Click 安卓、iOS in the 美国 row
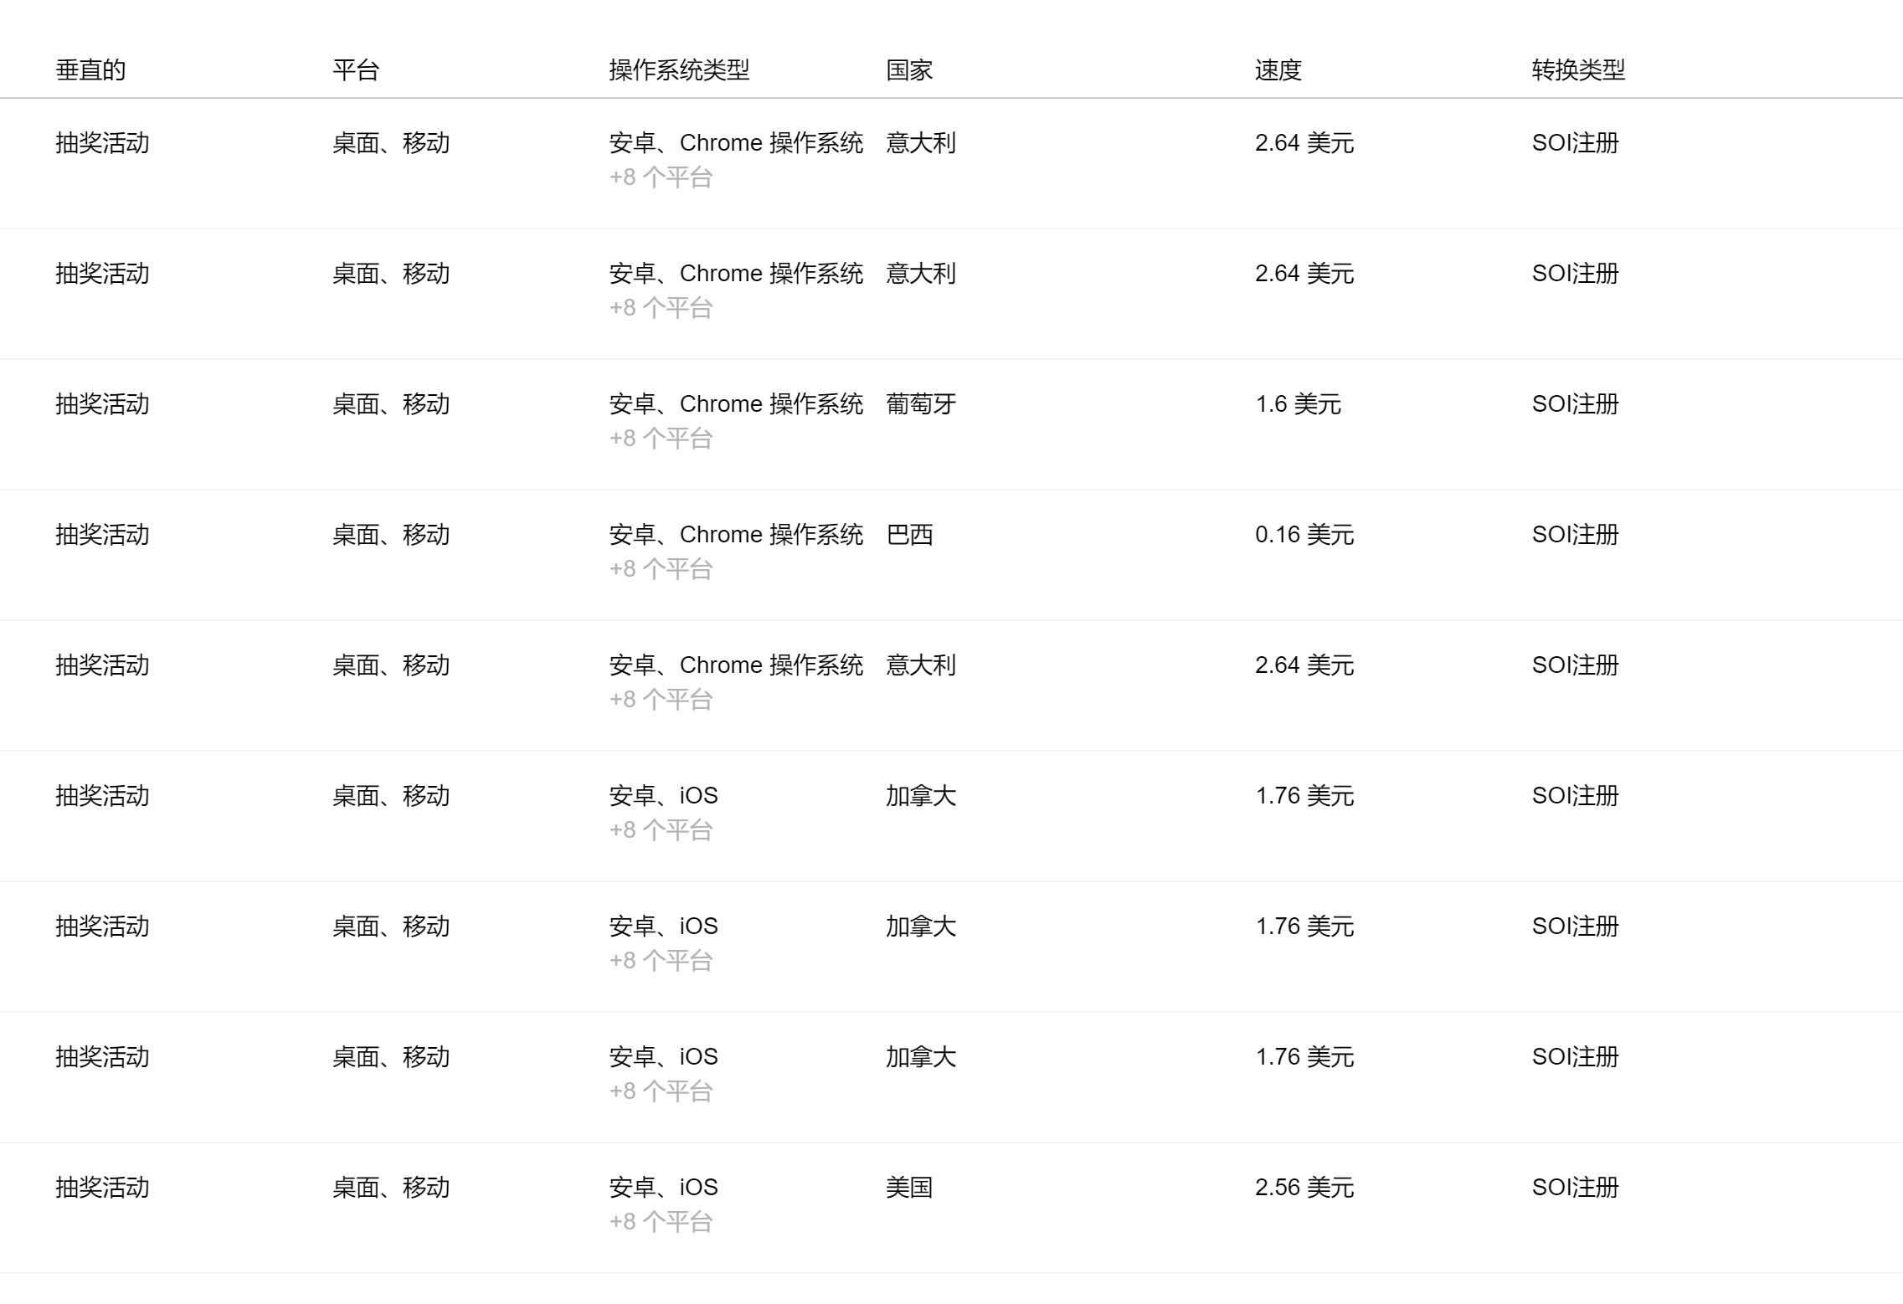This screenshot has width=1903, height=1304. 663,1188
